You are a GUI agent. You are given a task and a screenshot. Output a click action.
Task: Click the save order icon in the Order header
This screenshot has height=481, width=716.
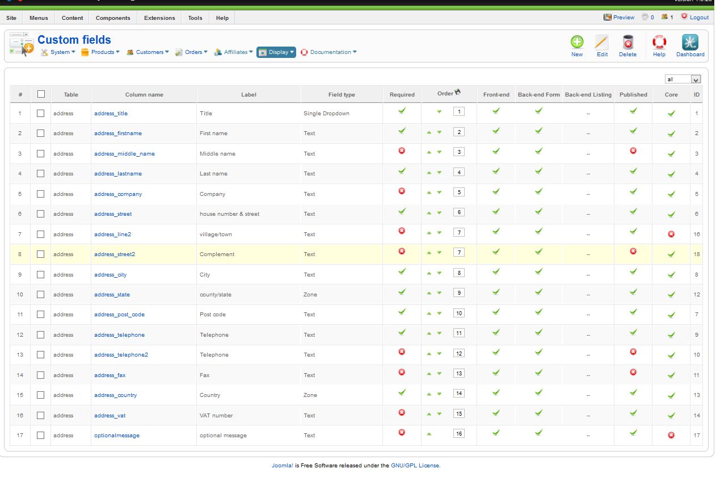tap(458, 93)
